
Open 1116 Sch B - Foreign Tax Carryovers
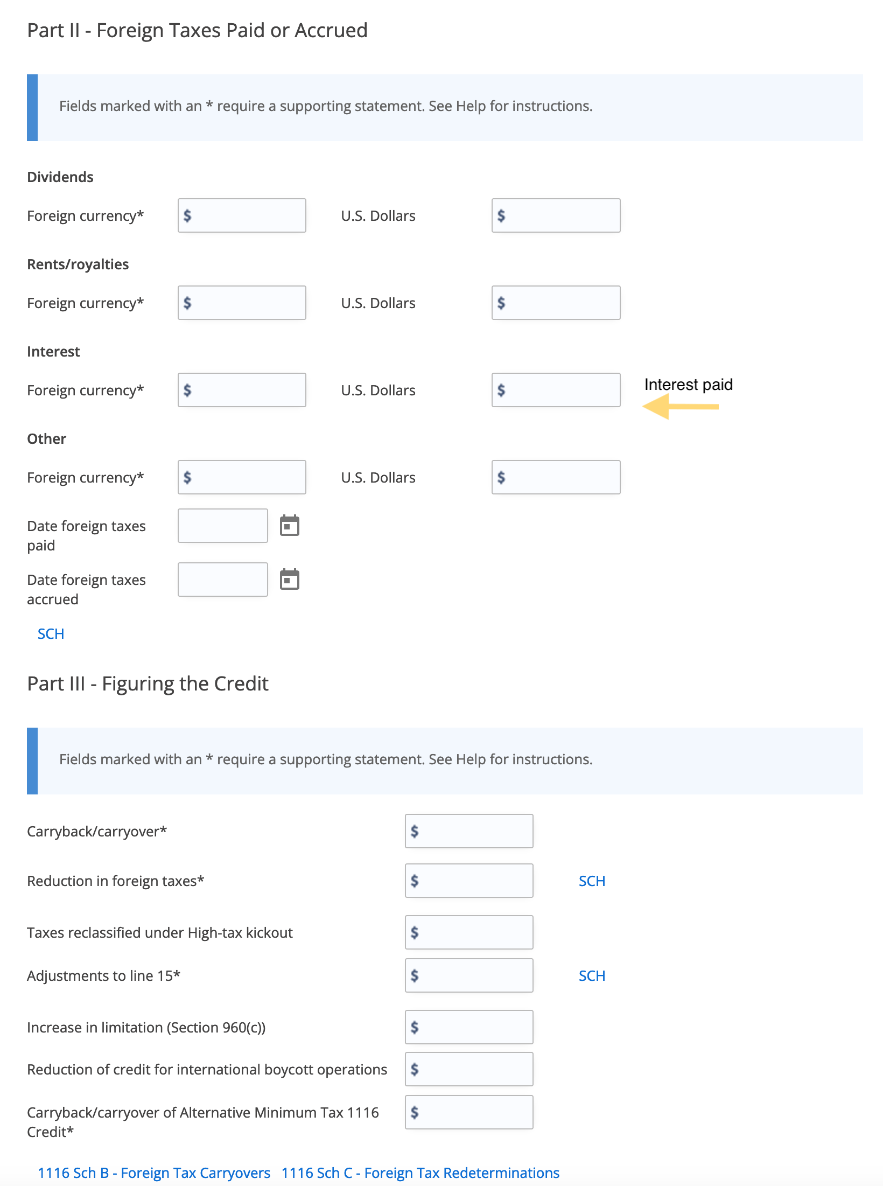154,1173
